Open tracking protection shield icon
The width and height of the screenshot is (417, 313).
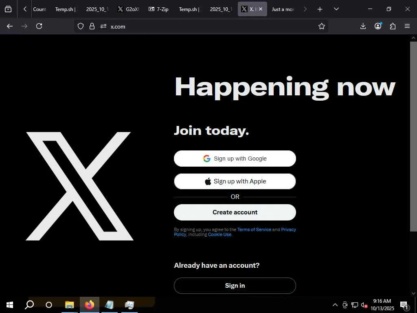pyautogui.click(x=81, y=26)
